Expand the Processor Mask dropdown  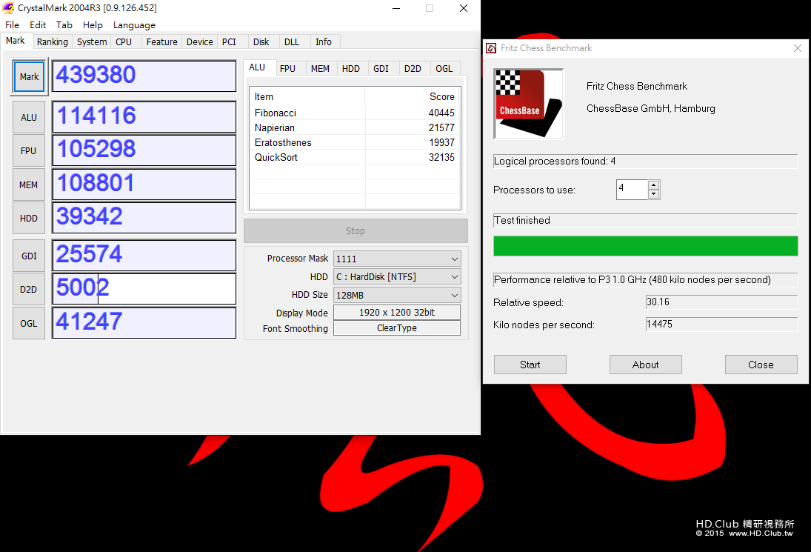[x=397, y=259]
